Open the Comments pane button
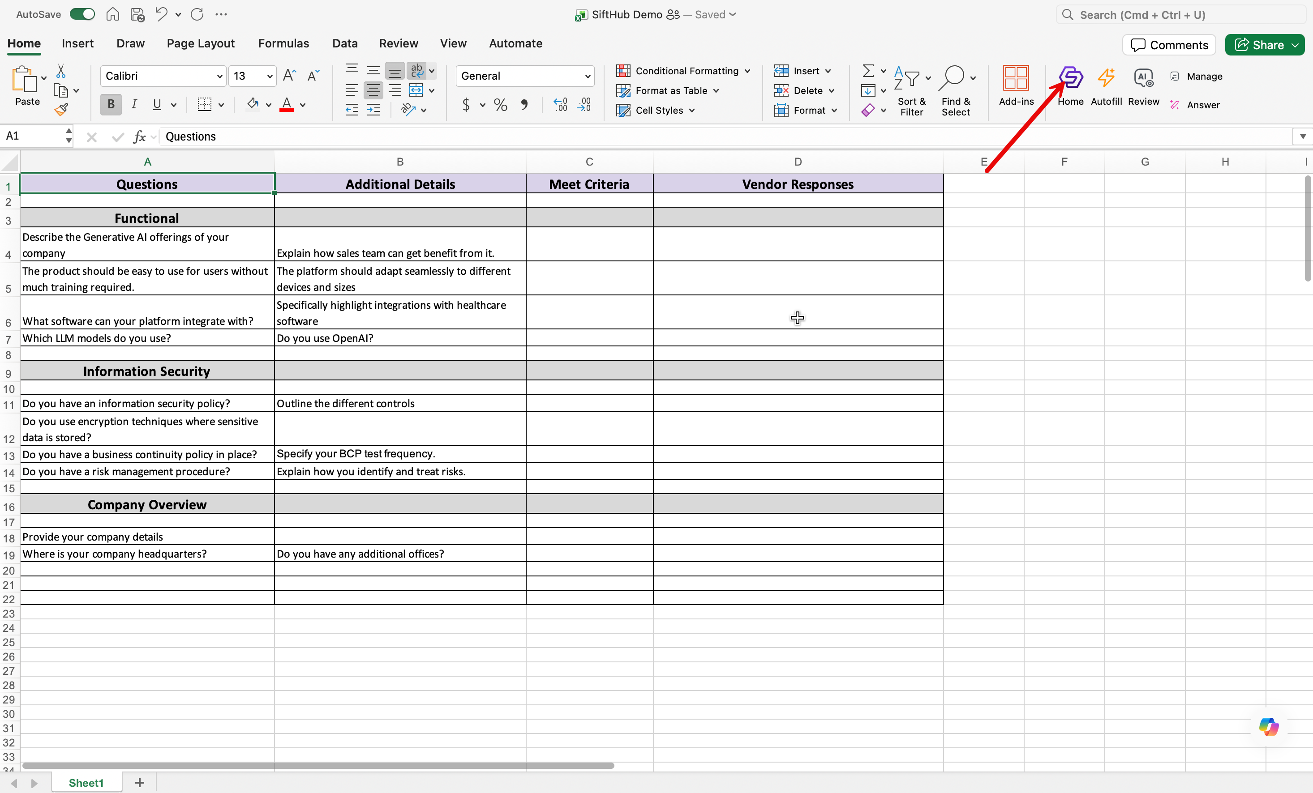1313x793 pixels. pos(1169,45)
